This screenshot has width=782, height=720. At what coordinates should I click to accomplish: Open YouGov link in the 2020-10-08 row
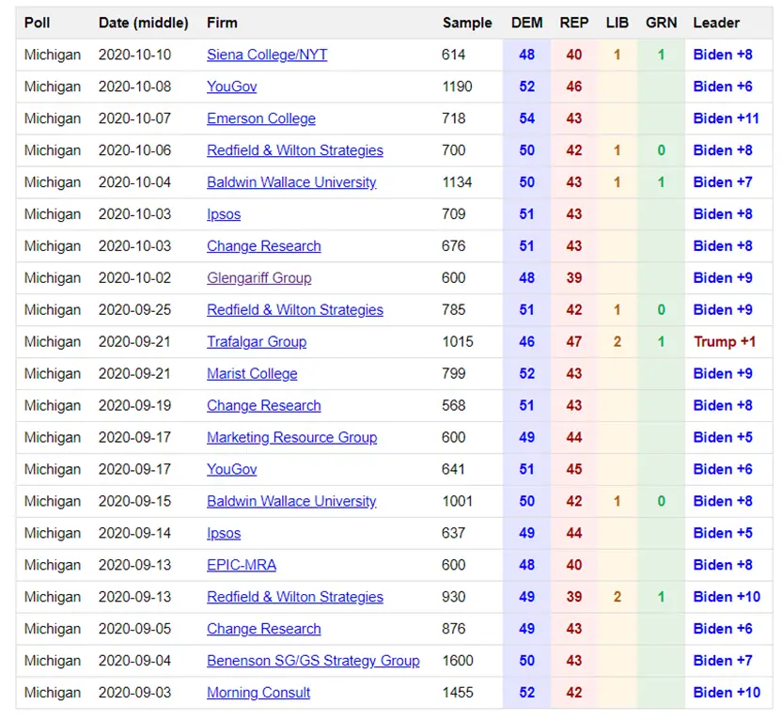pyautogui.click(x=231, y=86)
